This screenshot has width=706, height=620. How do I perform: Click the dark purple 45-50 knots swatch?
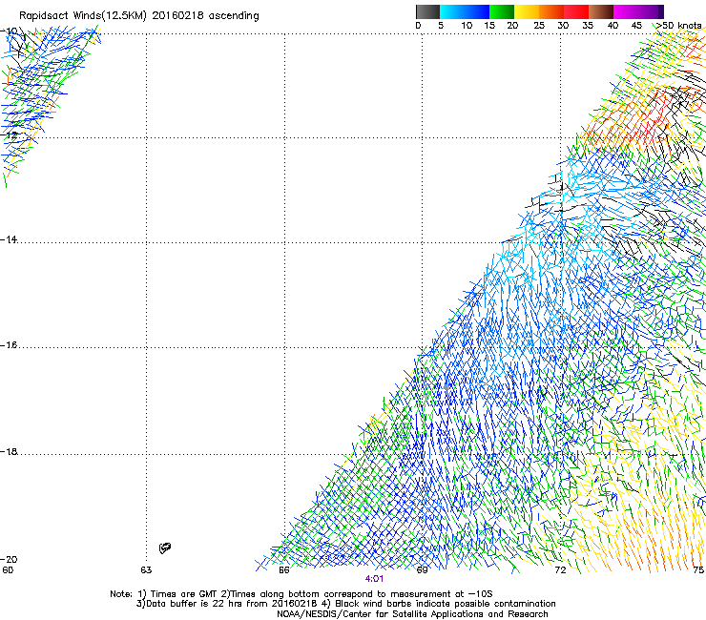tap(651, 11)
